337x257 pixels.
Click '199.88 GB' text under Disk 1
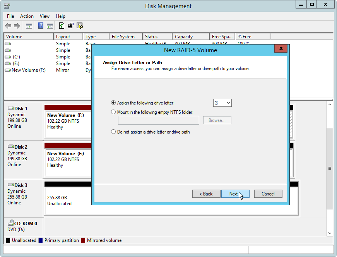(17, 120)
